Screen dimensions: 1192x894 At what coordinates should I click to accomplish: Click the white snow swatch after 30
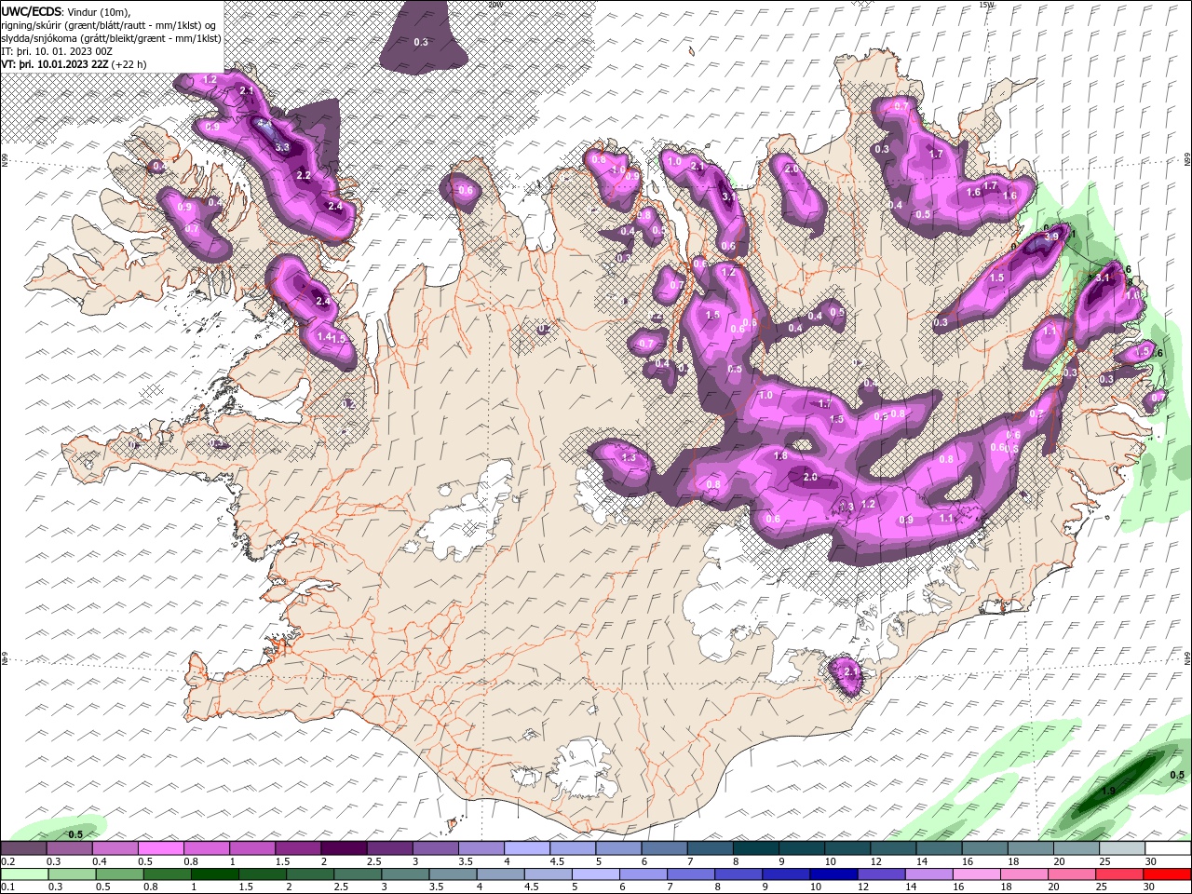1168,848
